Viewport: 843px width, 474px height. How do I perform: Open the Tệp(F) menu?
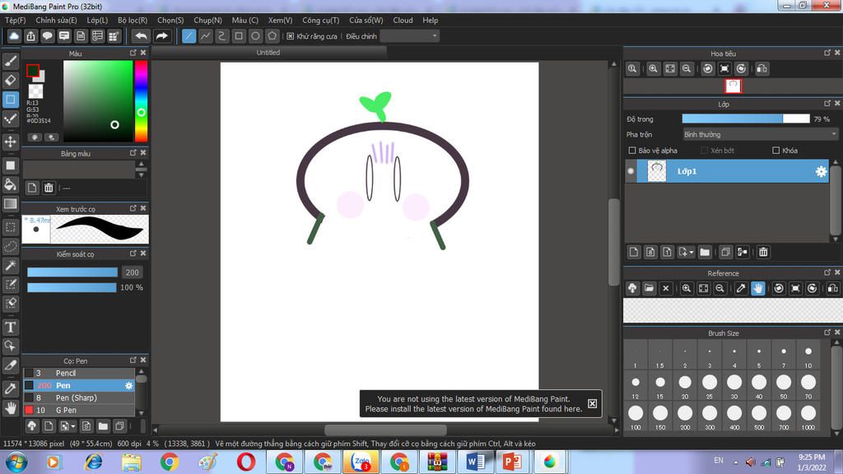(16, 21)
